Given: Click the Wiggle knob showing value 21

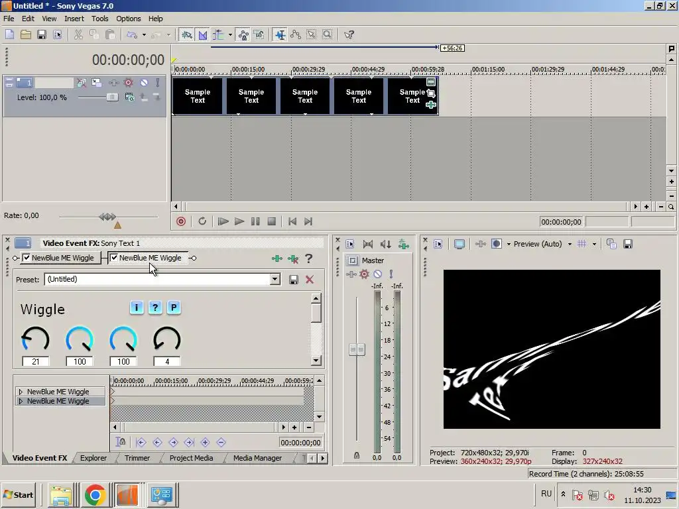Looking at the screenshot, I should click(36, 339).
